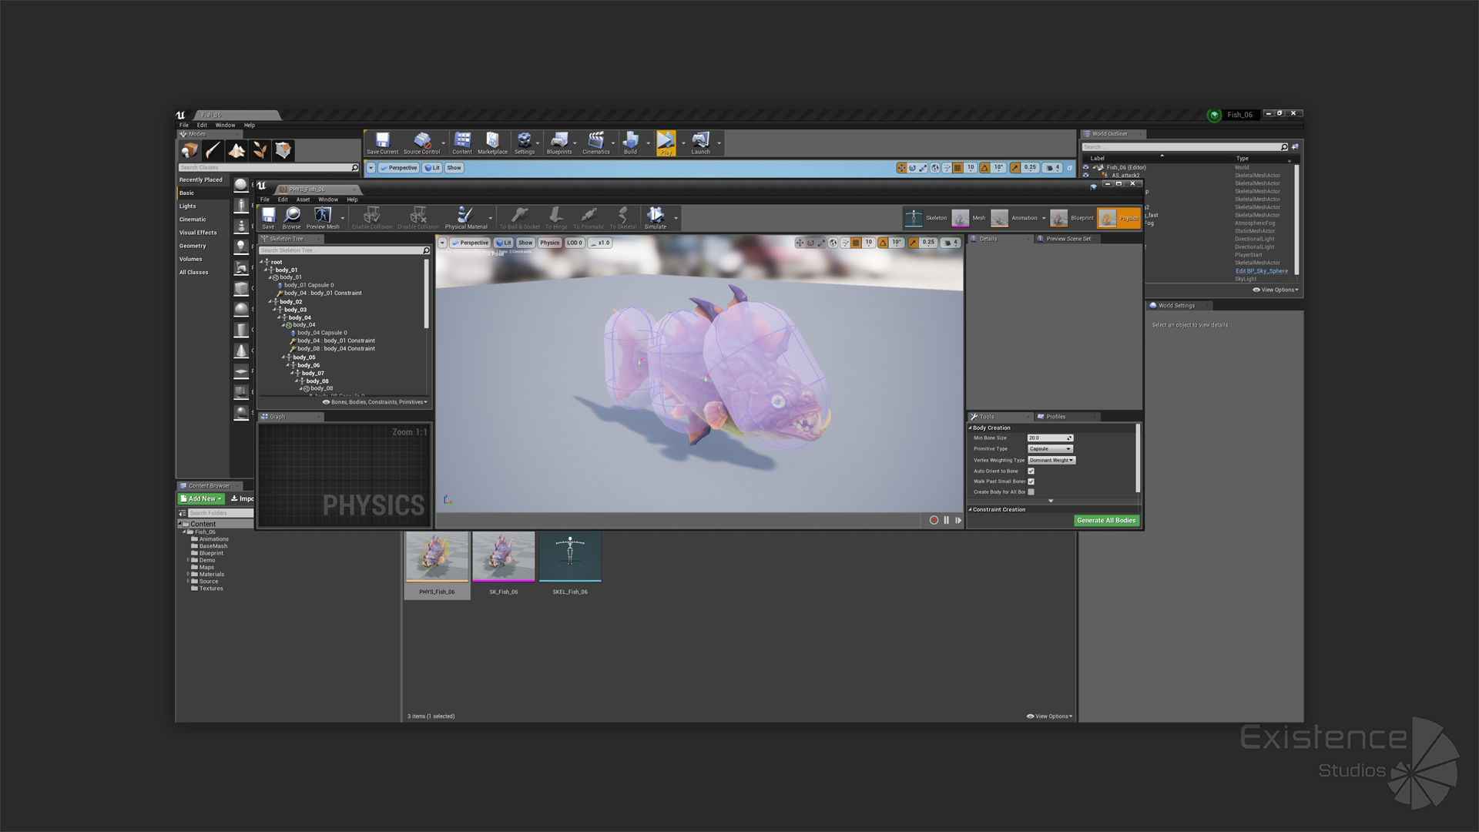The width and height of the screenshot is (1479, 832).
Task: Open View Options in Content Browser
Action: [x=1050, y=716]
